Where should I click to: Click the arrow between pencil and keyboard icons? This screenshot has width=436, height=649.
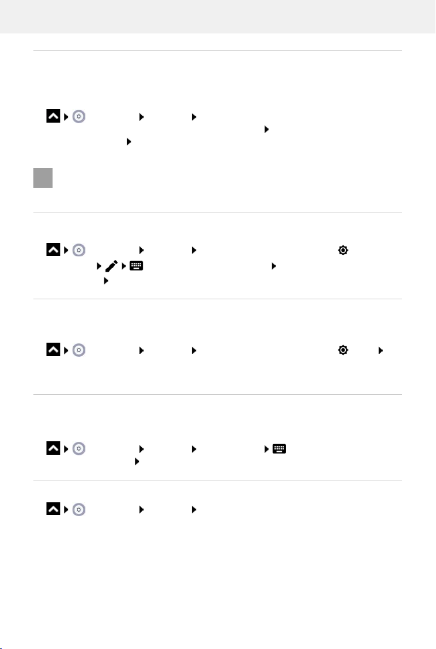pyautogui.click(x=124, y=266)
